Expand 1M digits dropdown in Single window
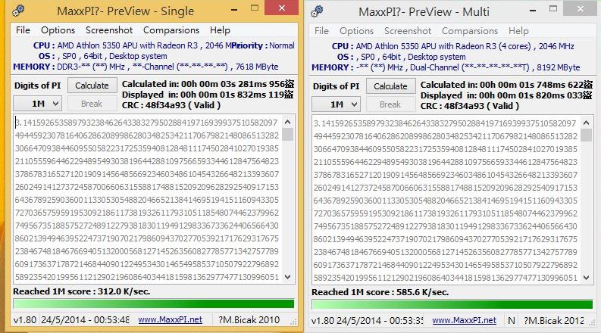The width and height of the screenshot is (601, 333). click(38, 104)
